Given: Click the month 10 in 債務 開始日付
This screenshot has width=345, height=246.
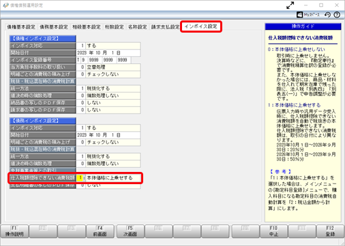Looking at the screenshot, I should pyautogui.click(x=98, y=135).
